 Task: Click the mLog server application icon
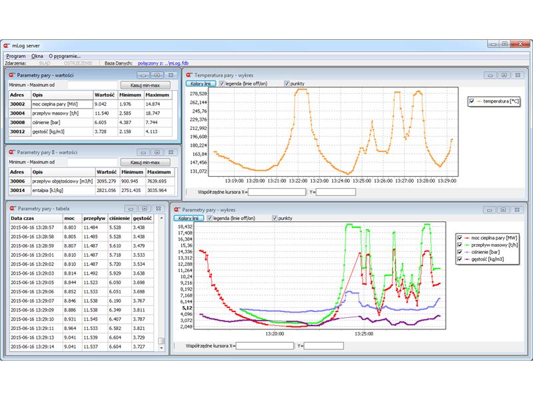pyautogui.click(x=7, y=44)
